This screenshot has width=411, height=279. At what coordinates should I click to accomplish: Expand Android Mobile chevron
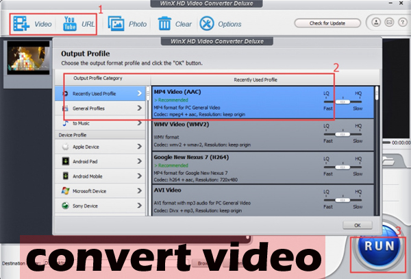(x=140, y=175)
